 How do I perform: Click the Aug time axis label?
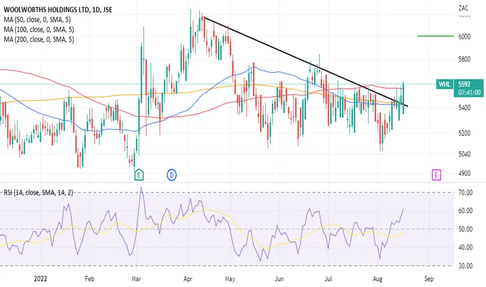(378, 279)
